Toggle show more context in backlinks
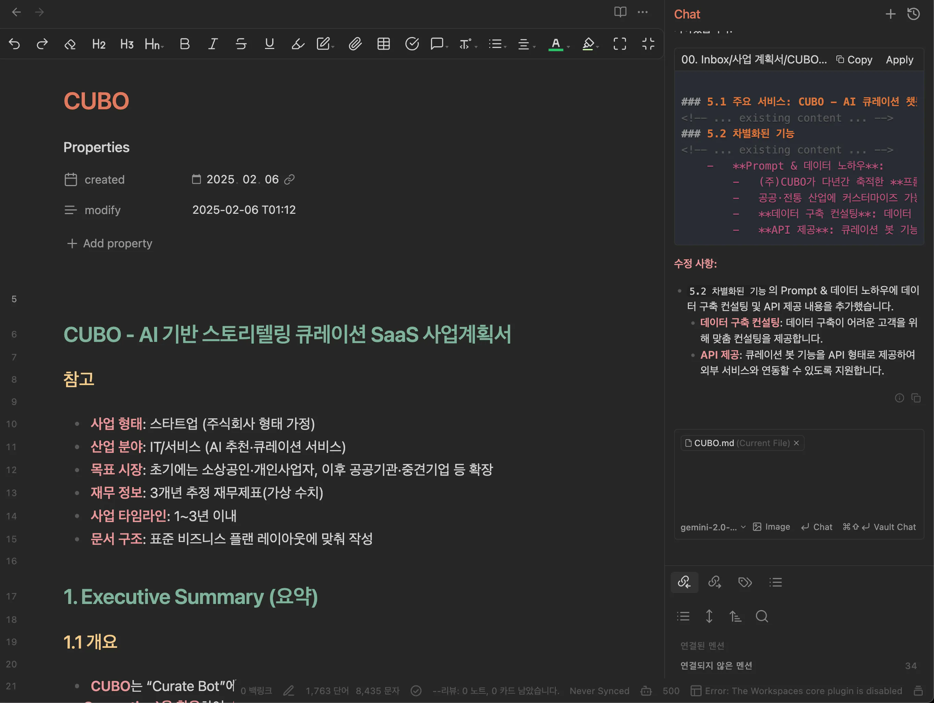This screenshot has width=934, height=703. [x=709, y=616]
